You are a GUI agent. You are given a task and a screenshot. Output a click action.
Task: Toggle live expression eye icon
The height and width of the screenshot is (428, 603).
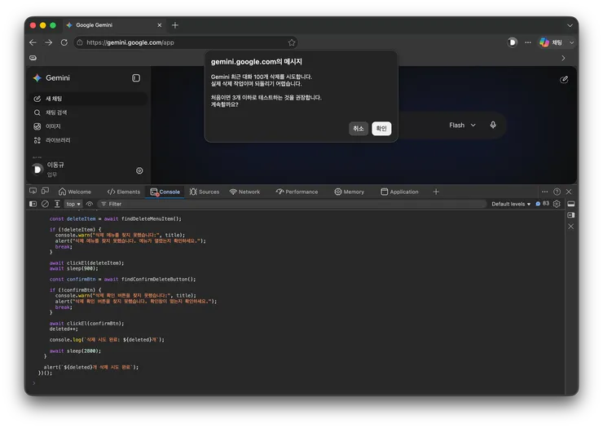click(x=90, y=204)
